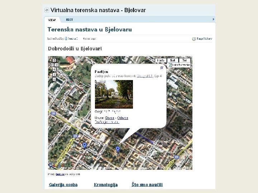This screenshot has width=258, height=193.
Task: Click the home icon beside the page title
Action: [47, 10]
